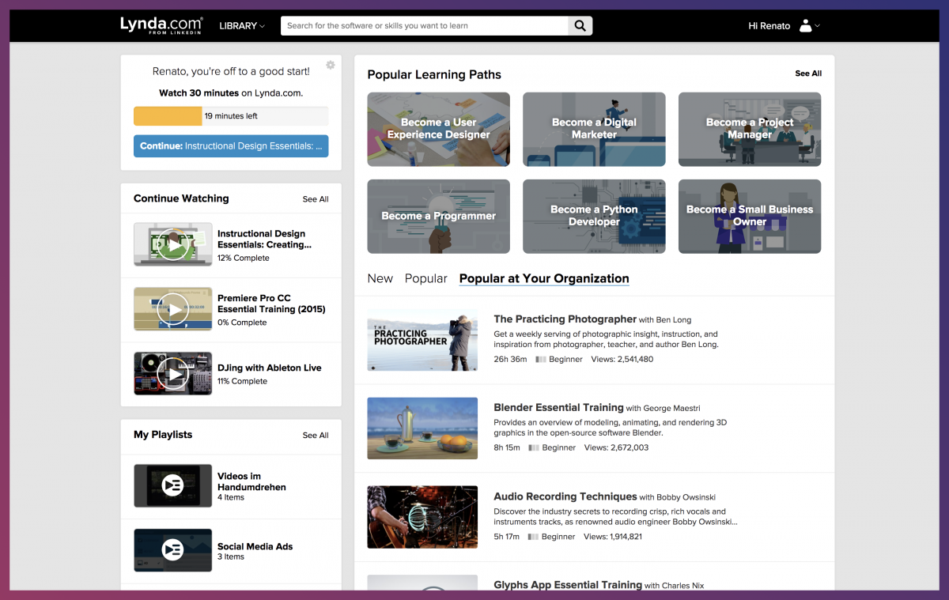Play the Instructional Design Essentials video thumbnail
The image size is (949, 600).
click(x=172, y=244)
